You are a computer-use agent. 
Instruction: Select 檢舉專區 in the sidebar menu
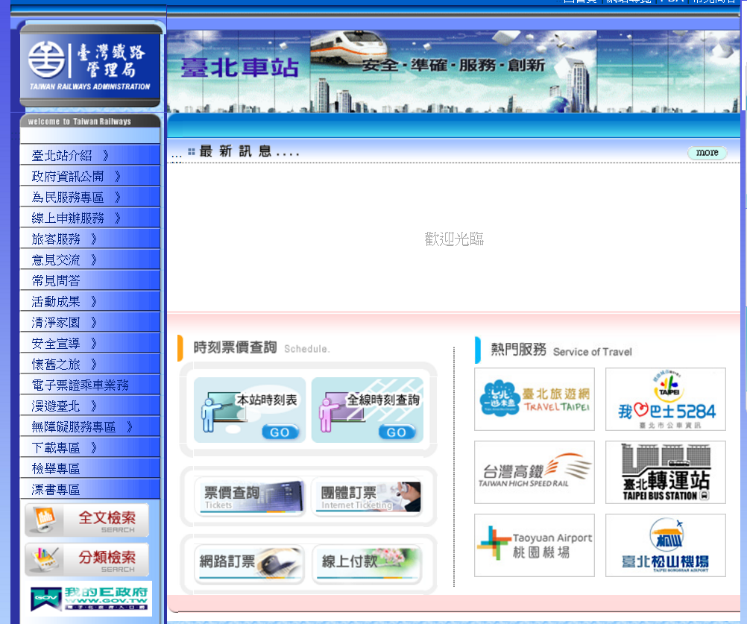coord(56,469)
